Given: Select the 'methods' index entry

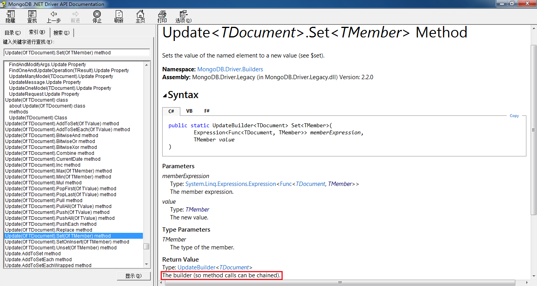Looking at the screenshot, I should point(19,112).
